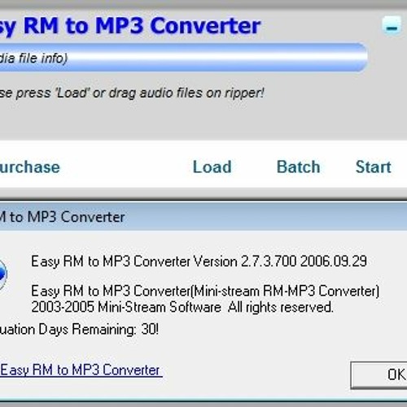This screenshot has width=407, height=407.
Task: Confirm the About dialog with OK
Action: click(x=379, y=375)
